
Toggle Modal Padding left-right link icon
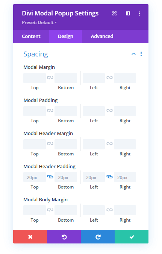click(109, 111)
